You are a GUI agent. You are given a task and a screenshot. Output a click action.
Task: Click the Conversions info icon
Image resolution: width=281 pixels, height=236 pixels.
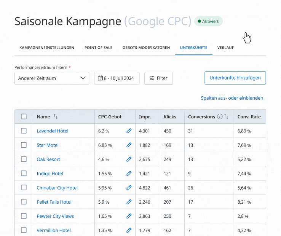(x=220, y=117)
